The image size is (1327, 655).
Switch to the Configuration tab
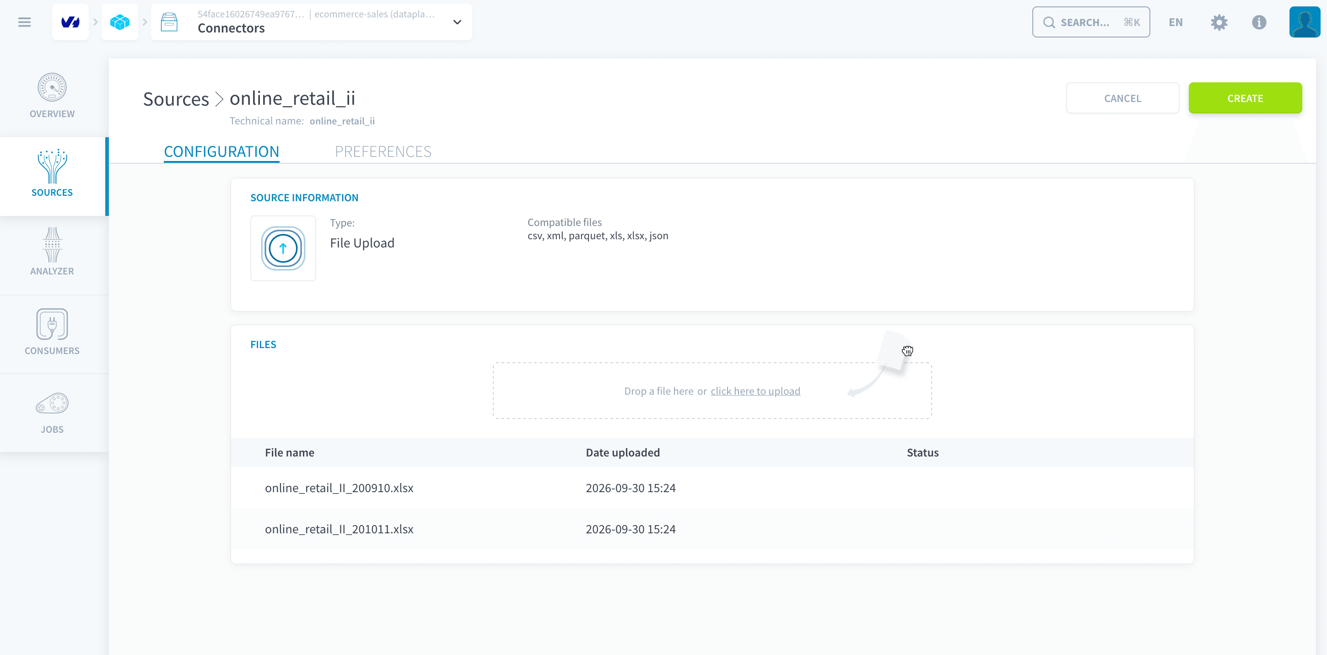(221, 151)
